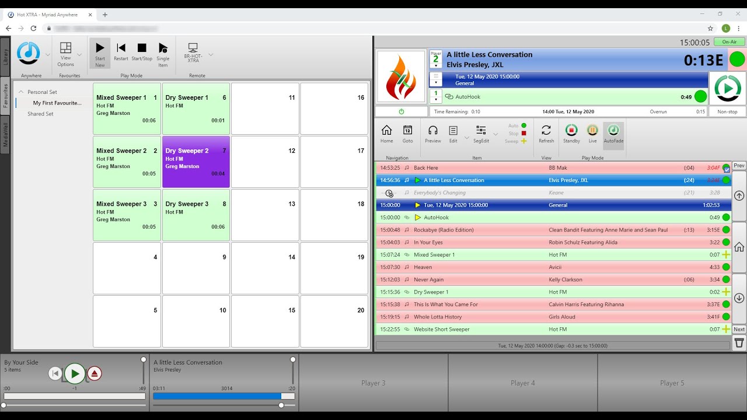Open the Goto calendar tool
The height and width of the screenshot is (420, 747).
click(407, 134)
